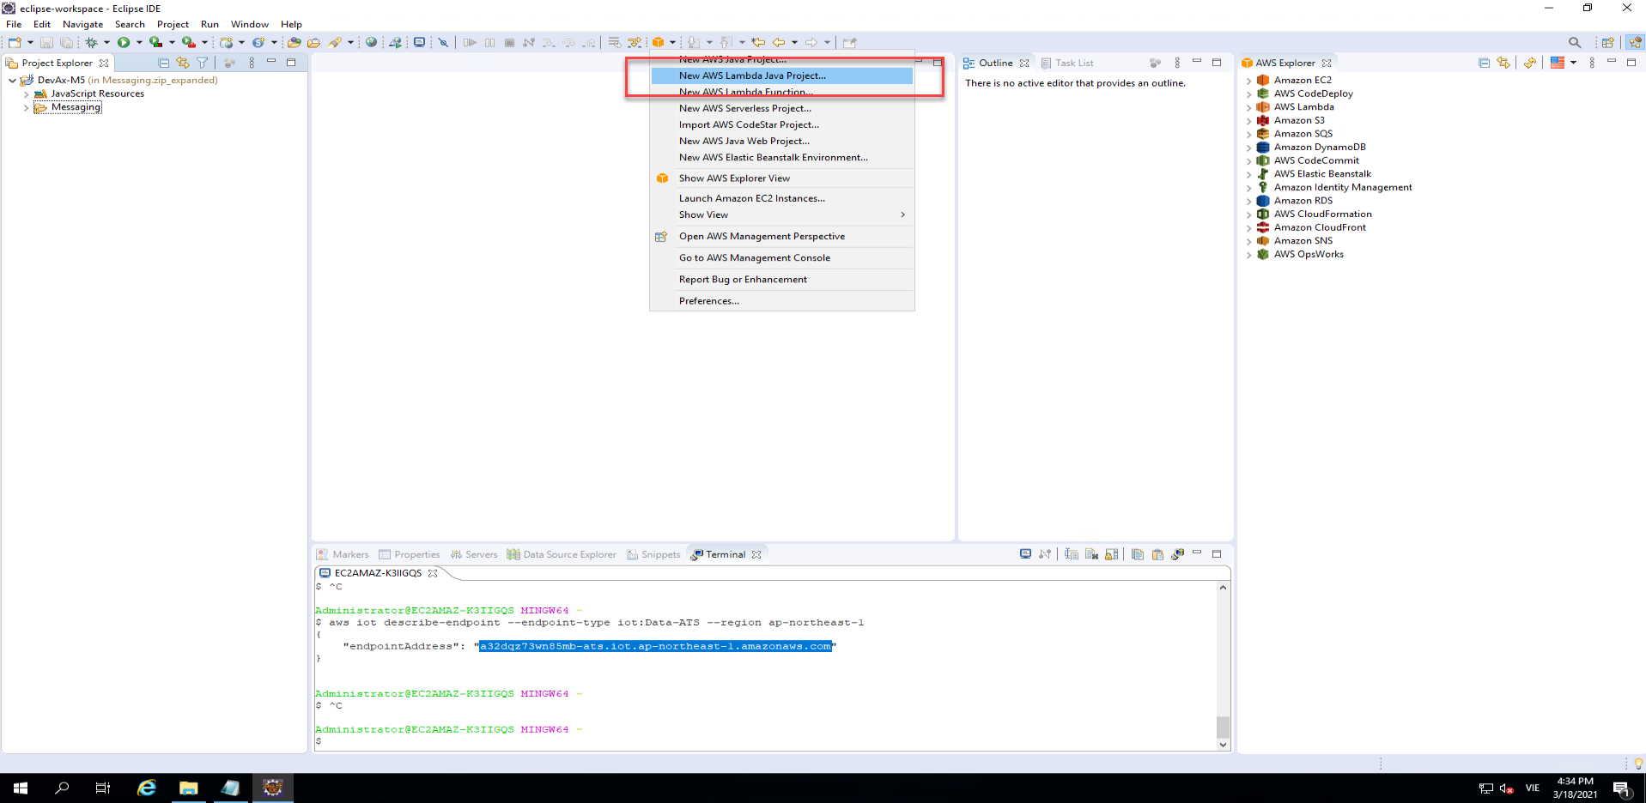Screen dimensions: 1646x803
Task: Click the Windows taskbar search icon
Action: pyautogui.click(x=62, y=788)
